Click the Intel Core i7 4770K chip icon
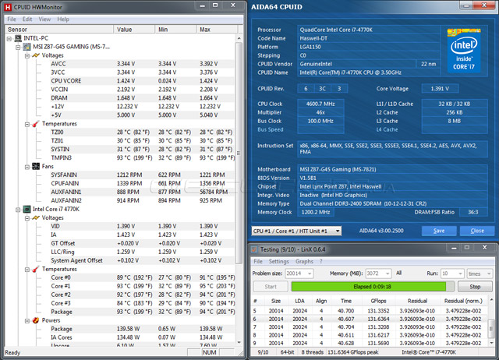 (26, 209)
